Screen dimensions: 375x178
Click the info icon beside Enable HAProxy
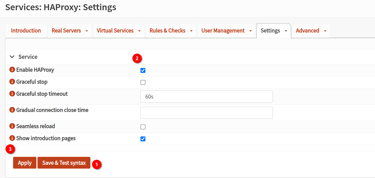coord(12,70)
